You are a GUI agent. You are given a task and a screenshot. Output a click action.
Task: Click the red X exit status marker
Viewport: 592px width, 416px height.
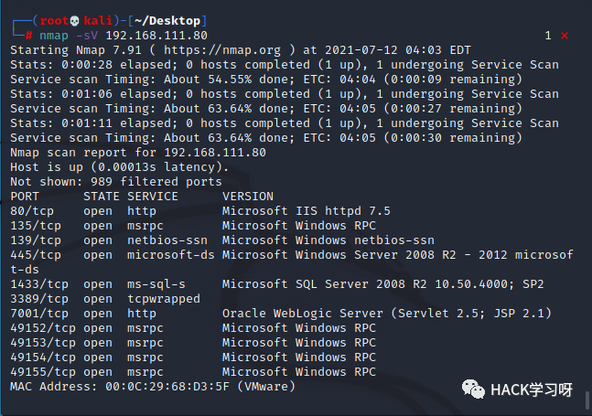(x=565, y=36)
